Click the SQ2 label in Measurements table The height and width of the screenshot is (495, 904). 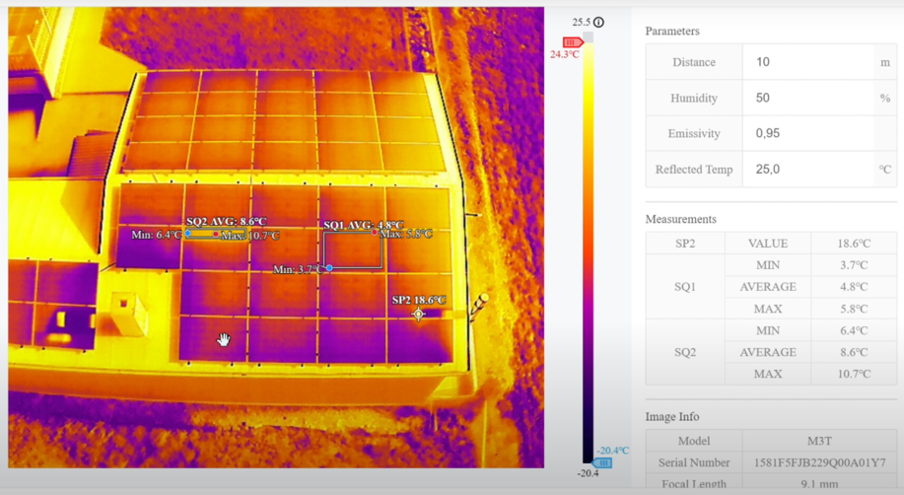[684, 352]
